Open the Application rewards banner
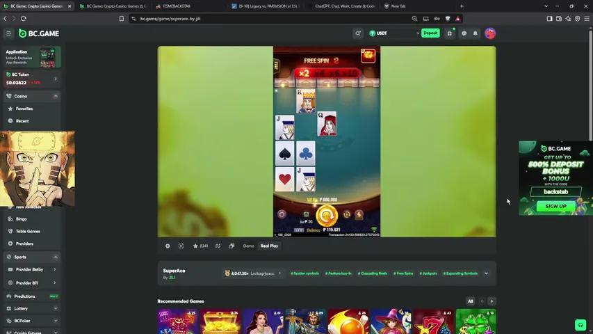593x334 pixels. tap(32, 57)
